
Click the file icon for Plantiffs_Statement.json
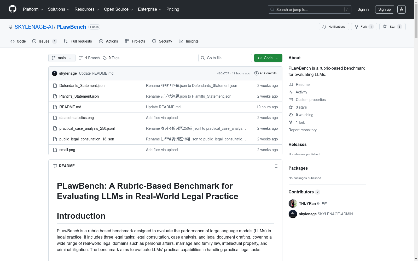pos(55,96)
